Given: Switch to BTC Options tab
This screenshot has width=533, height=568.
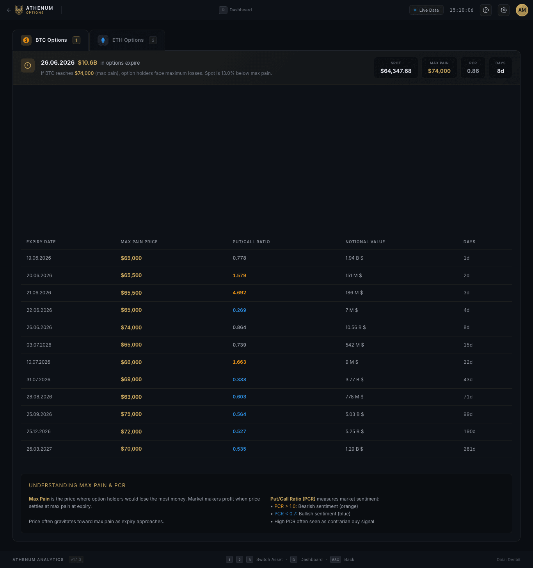Looking at the screenshot, I should 51,40.
